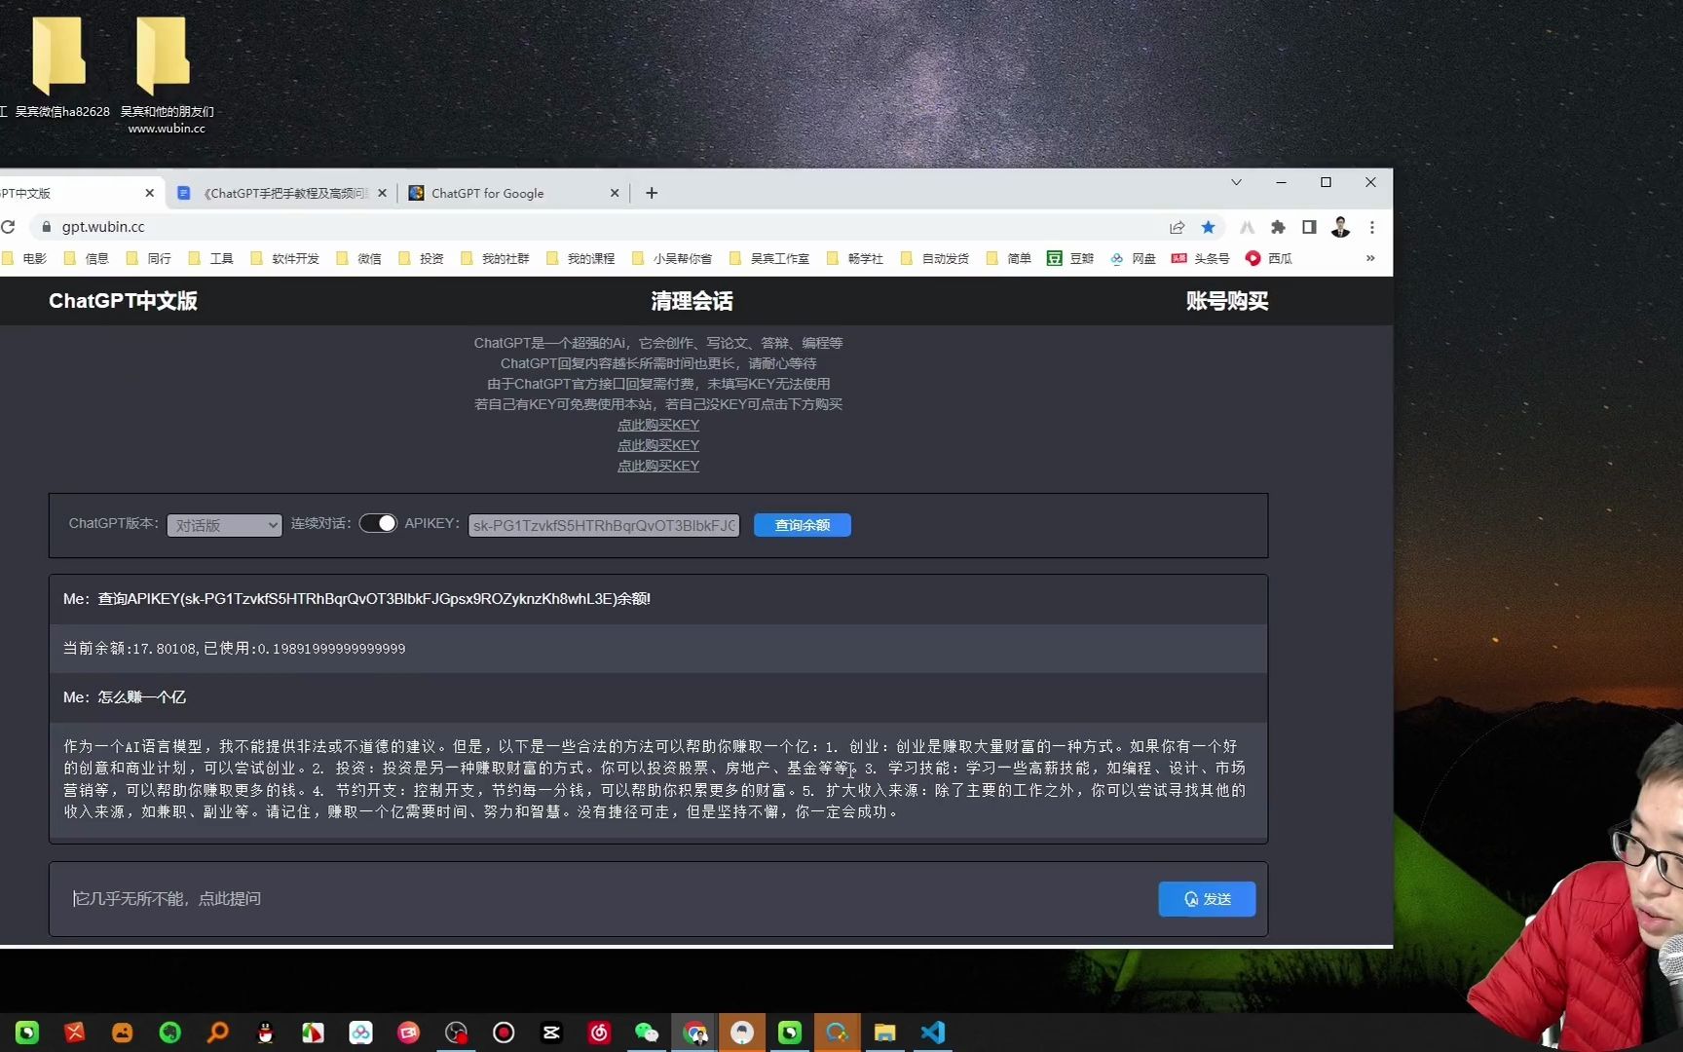This screenshot has height=1052, width=1683.
Task: Open CapCut icon in taskbar
Action: pyautogui.click(x=551, y=1033)
